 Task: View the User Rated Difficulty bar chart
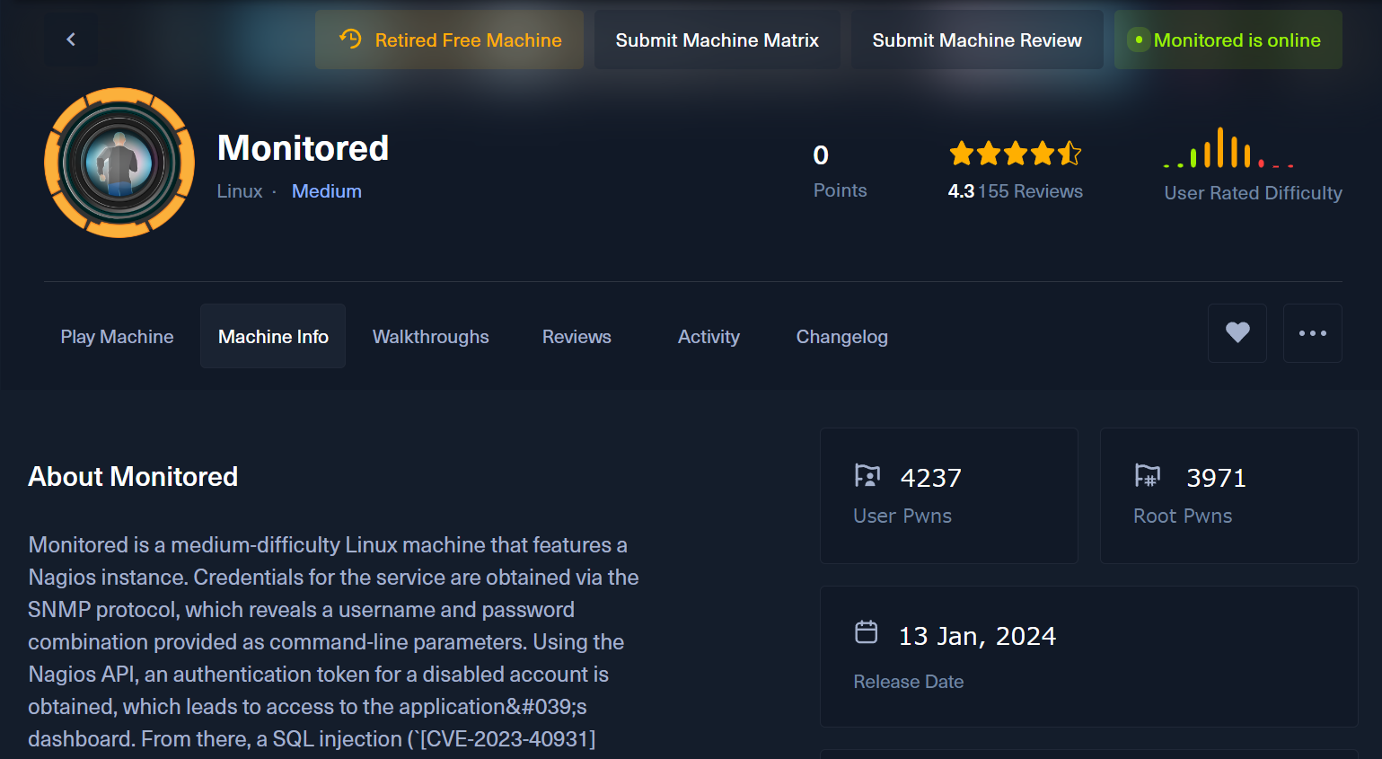[1228, 148]
